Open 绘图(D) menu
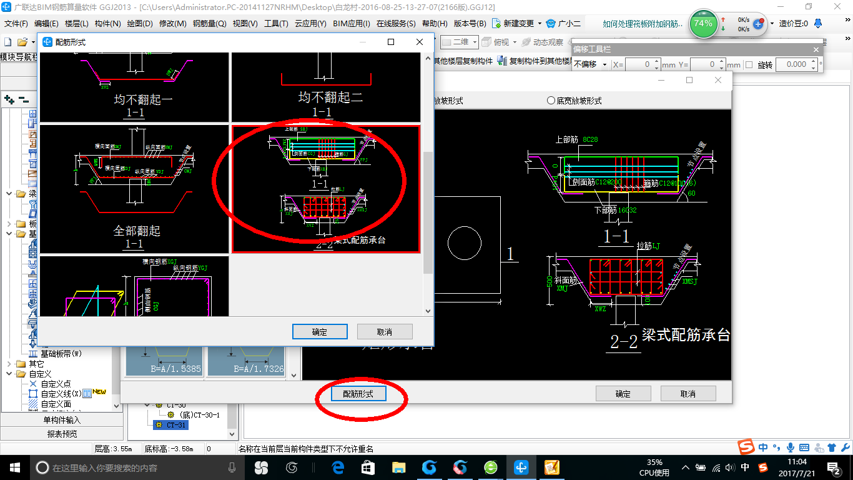 coord(140,23)
